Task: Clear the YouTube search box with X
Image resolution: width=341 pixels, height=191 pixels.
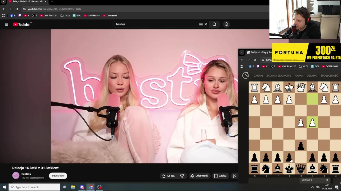Action: (x=206, y=24)
